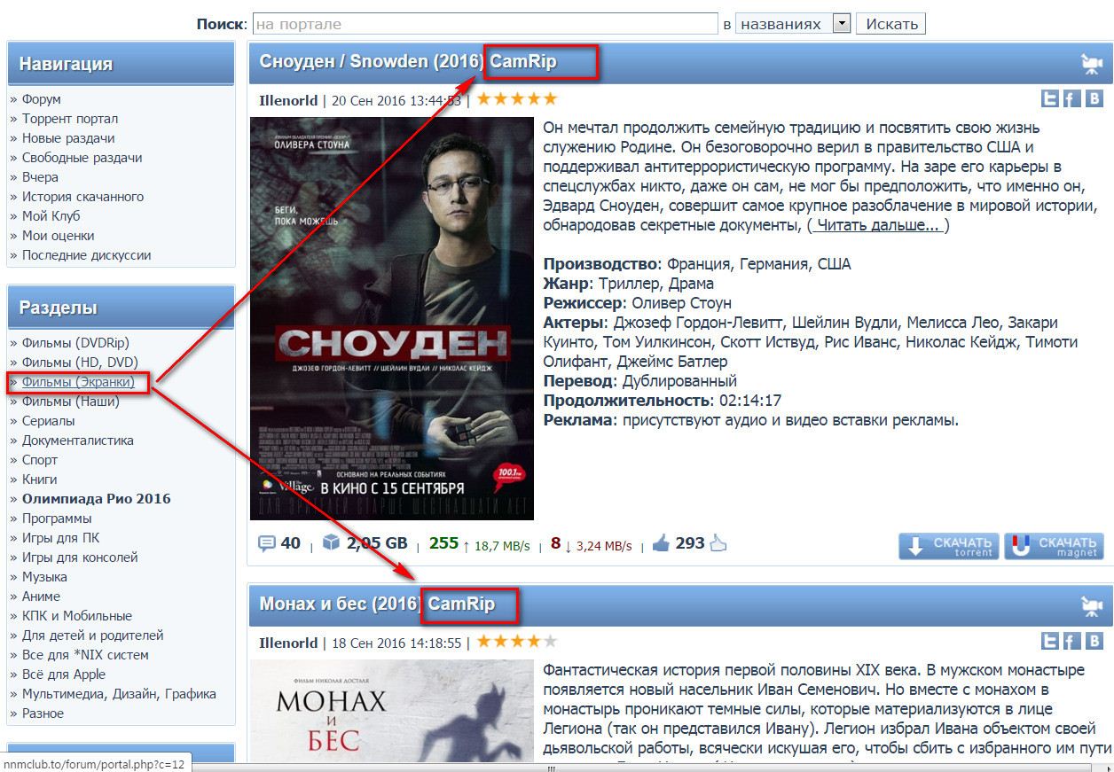Share the Snowden post on Facebook
Screen dimensions: 1114x772
[x=1071, y=98]
